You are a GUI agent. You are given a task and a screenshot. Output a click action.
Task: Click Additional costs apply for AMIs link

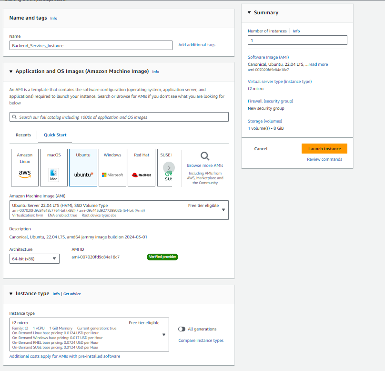(65, 356)
